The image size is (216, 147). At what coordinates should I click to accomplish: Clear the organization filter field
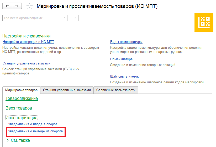click(76, 18)
